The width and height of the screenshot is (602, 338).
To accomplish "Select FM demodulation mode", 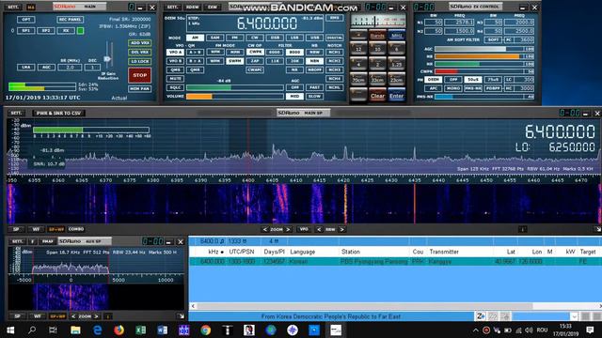I will click(x=235, y=38).
